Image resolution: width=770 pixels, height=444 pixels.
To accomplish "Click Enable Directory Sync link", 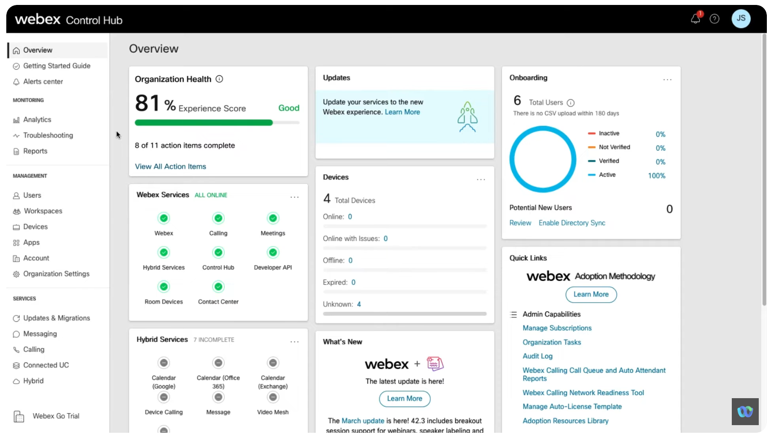I will (x=572, y=223).
